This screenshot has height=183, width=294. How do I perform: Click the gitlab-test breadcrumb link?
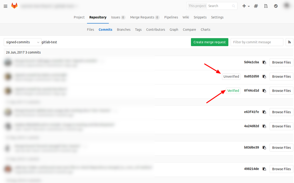click(49, 42)
